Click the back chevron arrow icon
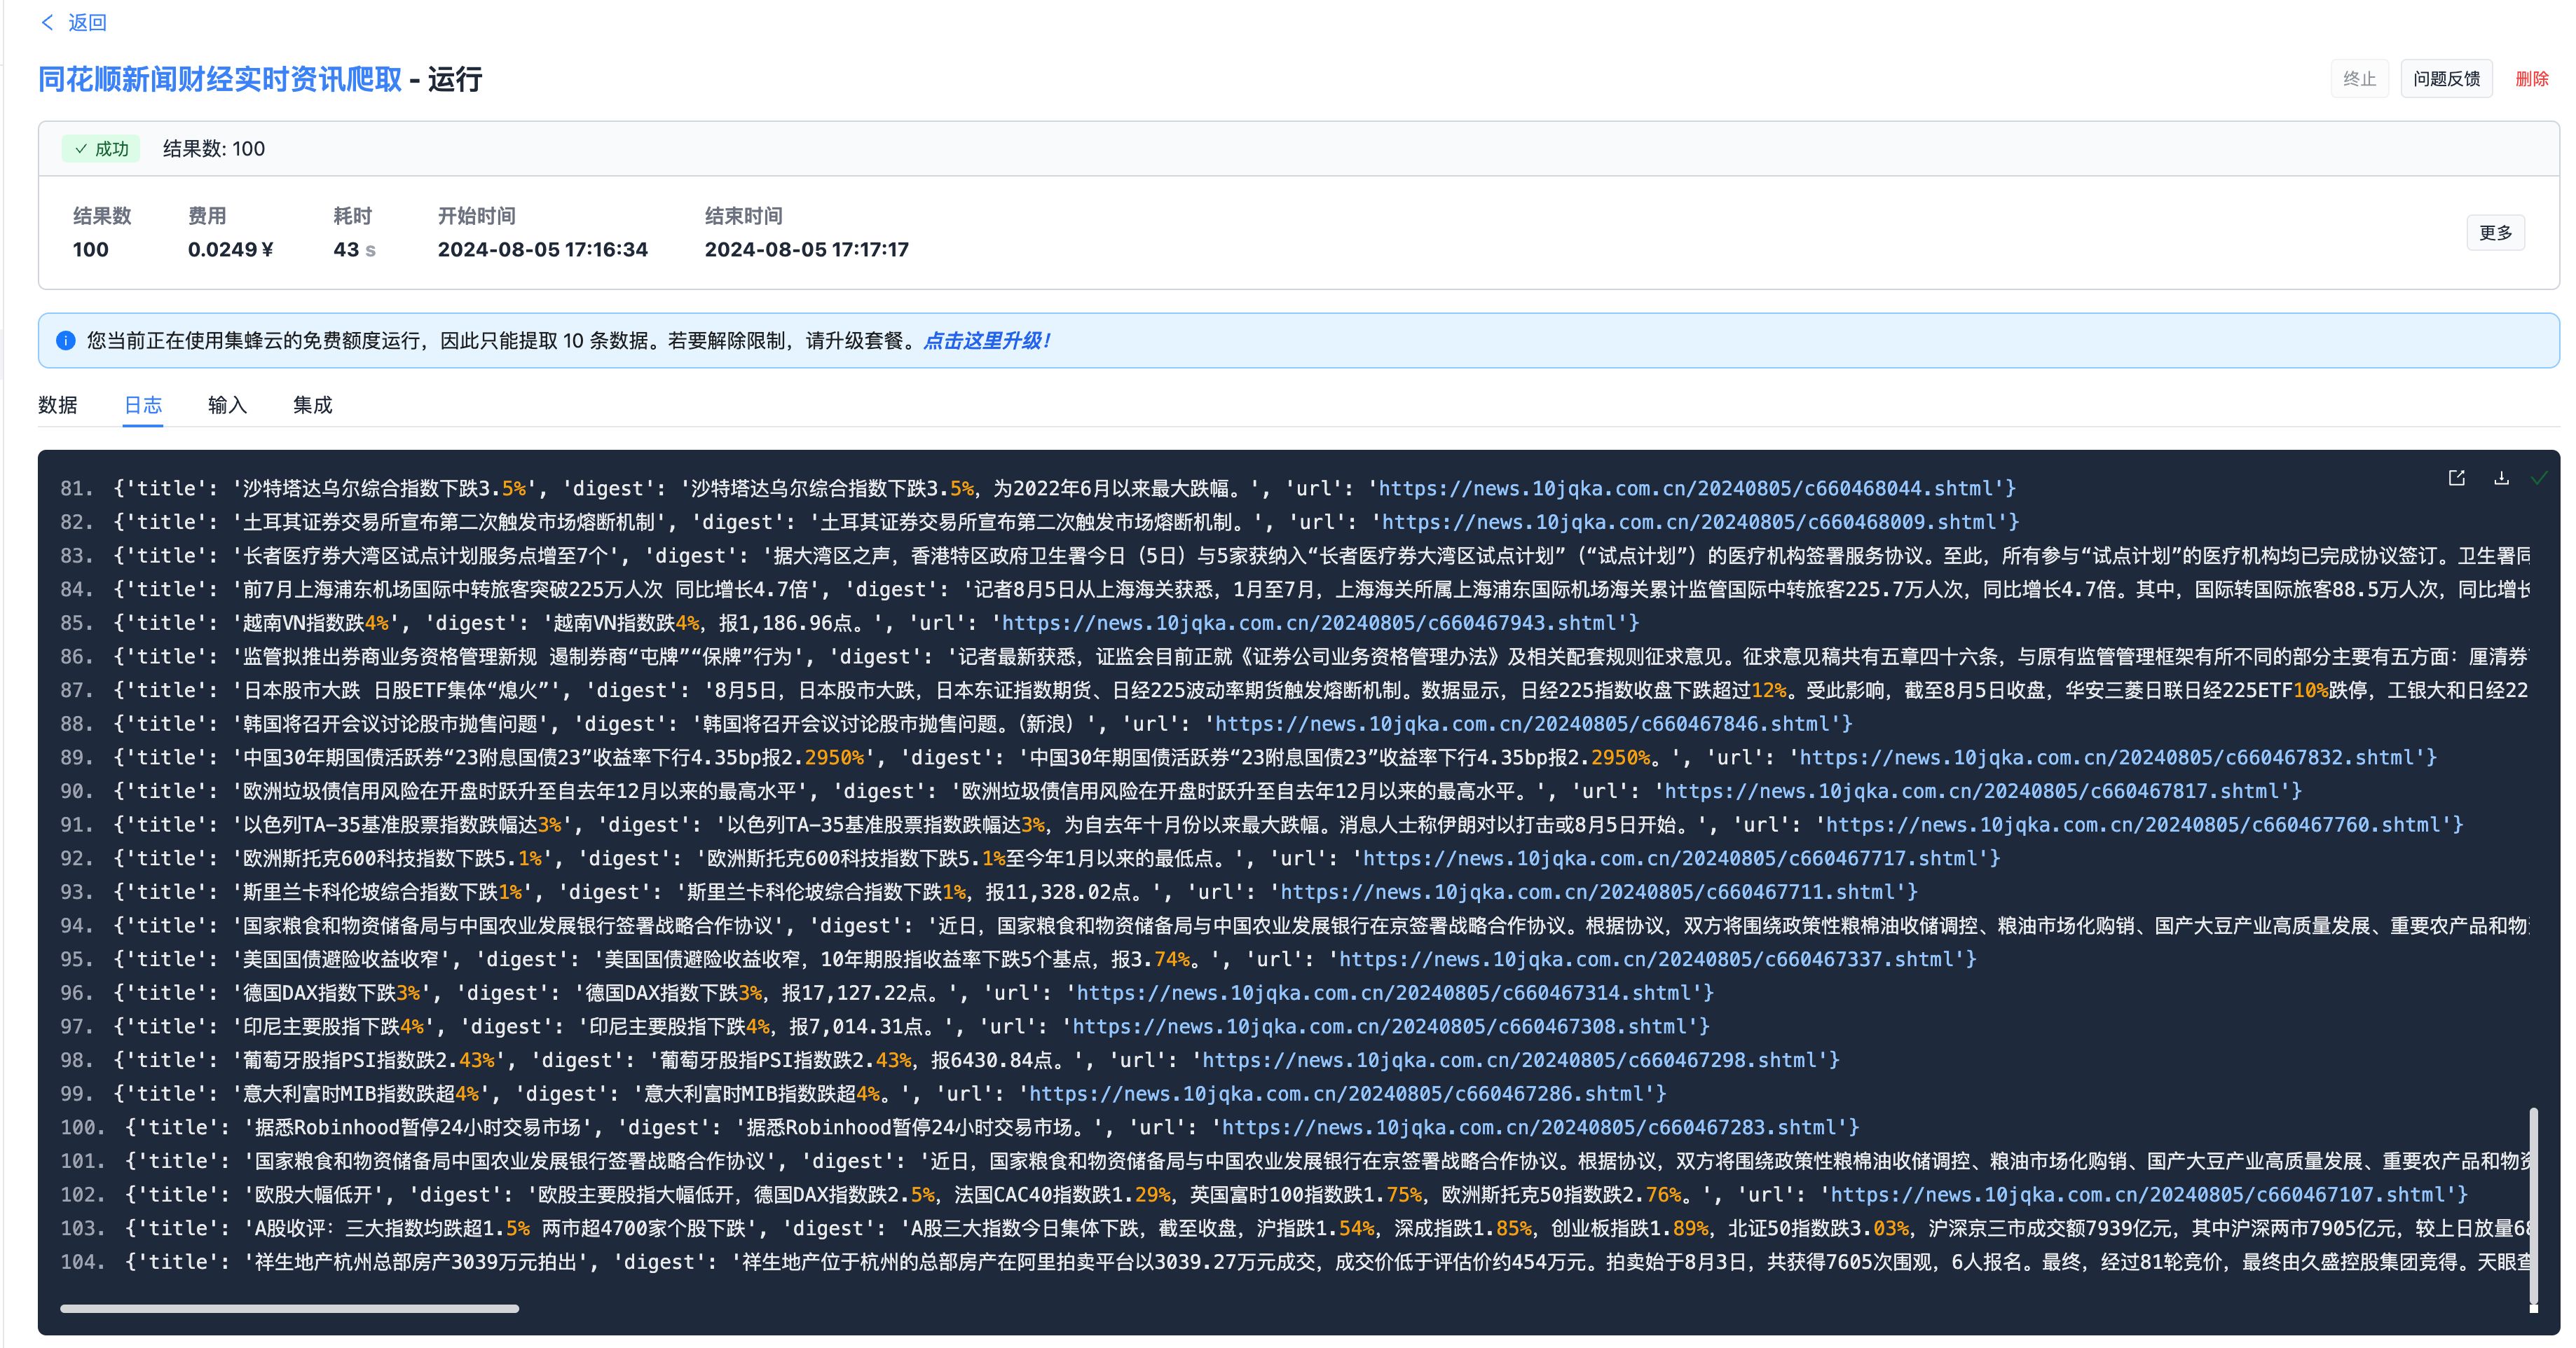The height and width of the screenshot is (1348, 2576). [x=47, y=22]
